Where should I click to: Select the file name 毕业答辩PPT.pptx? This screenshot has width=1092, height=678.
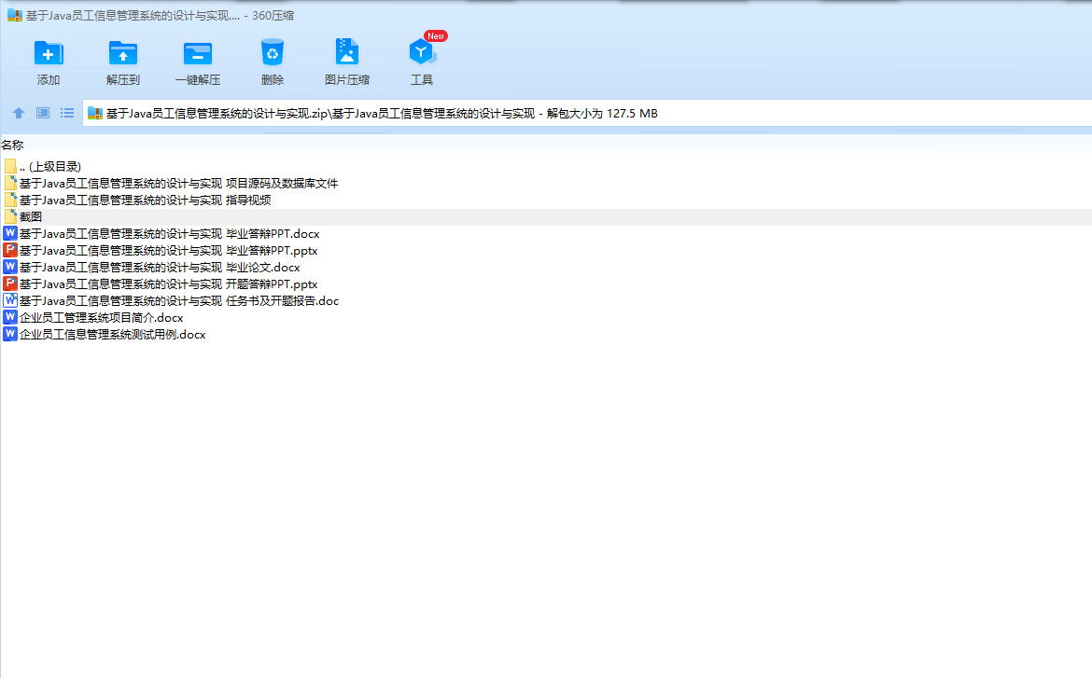pos(169,250)
